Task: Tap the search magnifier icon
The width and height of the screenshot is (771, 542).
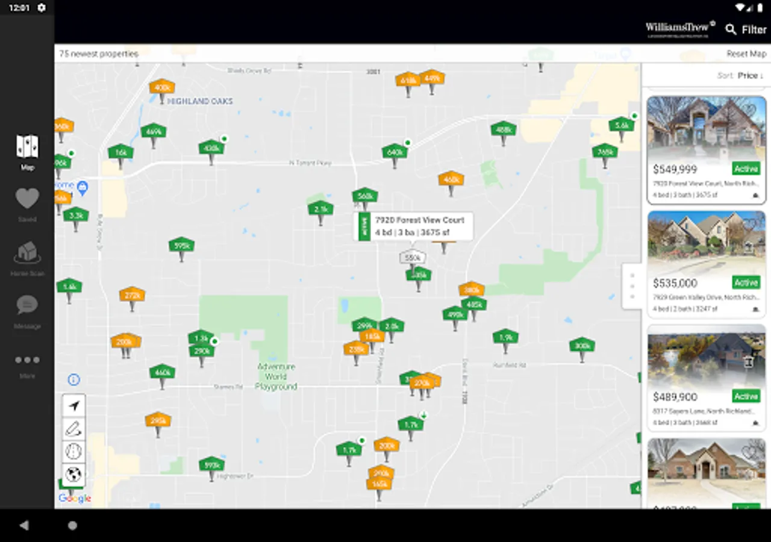Action: point(731,29)
